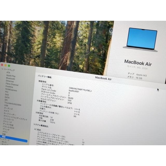Select メモリ in the sidebar
Screen dimensions: 166x166
tap(5, 132)
